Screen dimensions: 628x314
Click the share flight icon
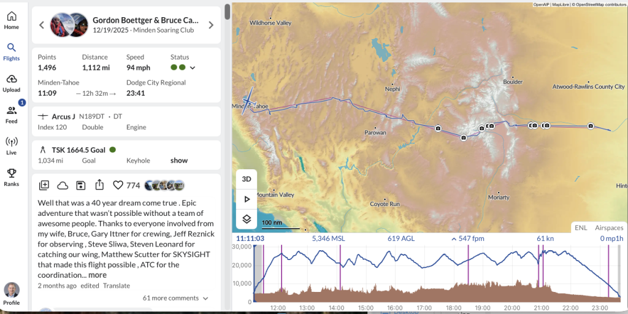tap(100, 185)
